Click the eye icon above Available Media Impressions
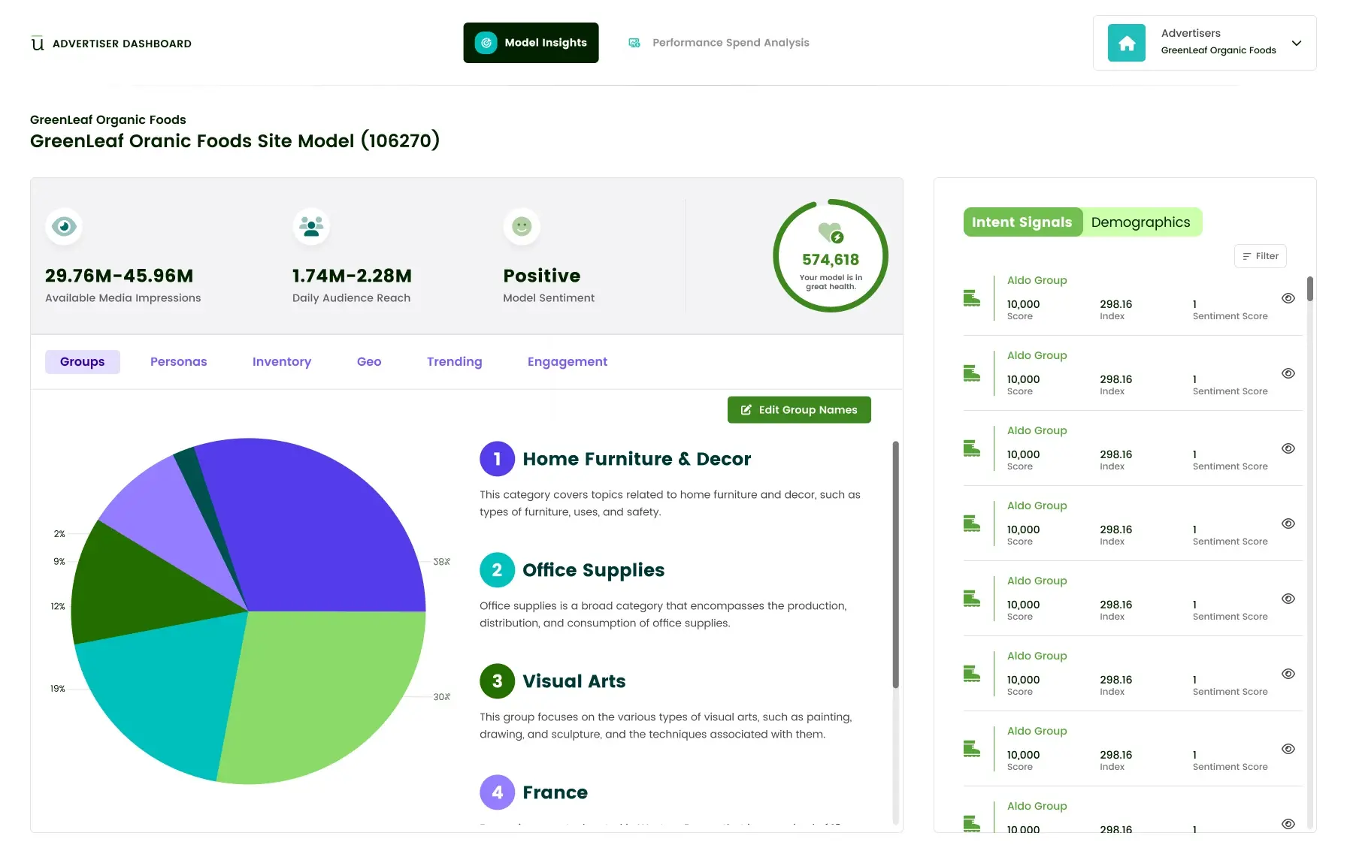 pyautogui.click(x=64, y=226)
